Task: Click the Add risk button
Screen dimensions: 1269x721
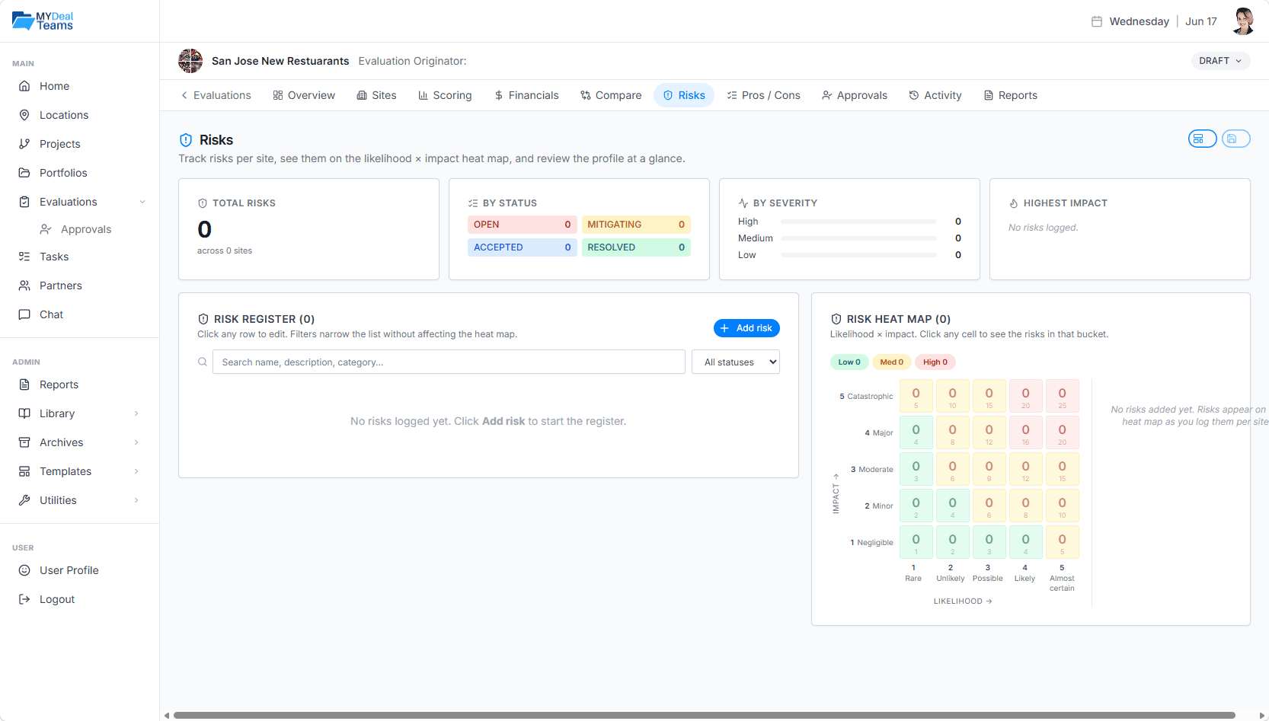Action: [x=746, y=328]
